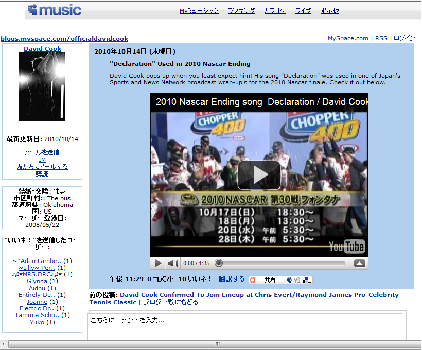Click the 翻訳する translate link
The height and width of the screenshot is (350, 422).
coord(232,279)
